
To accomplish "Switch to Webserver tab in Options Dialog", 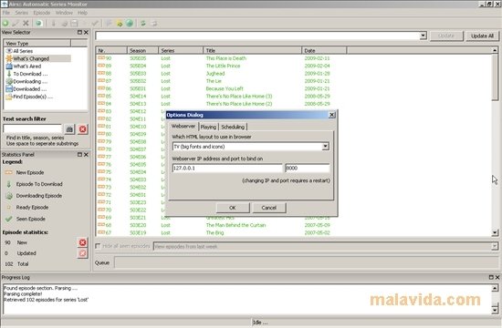I will 183,127.
